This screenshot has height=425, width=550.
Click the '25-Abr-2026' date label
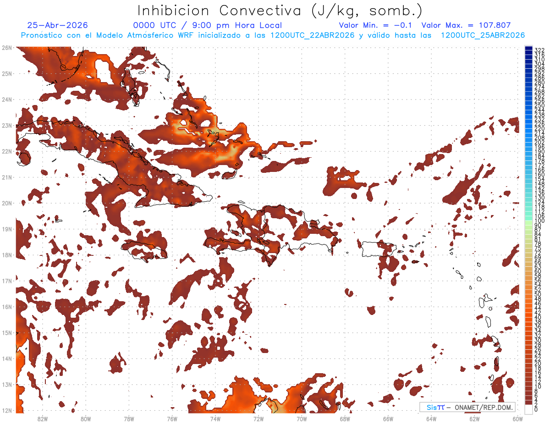point(57,26)
